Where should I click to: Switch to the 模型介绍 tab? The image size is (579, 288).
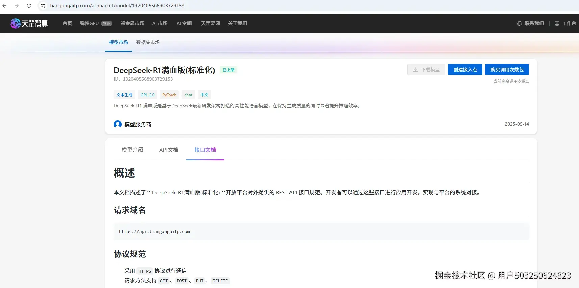132,150
